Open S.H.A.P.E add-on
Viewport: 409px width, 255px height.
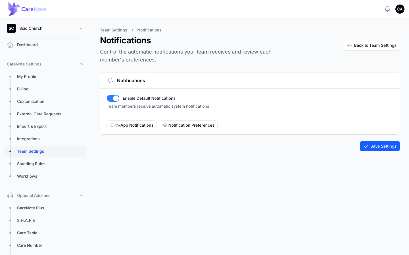tap(45, 220)
